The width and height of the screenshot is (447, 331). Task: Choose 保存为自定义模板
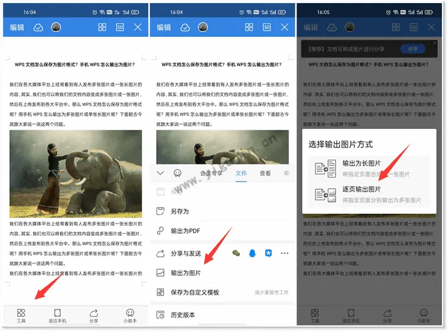223,292
